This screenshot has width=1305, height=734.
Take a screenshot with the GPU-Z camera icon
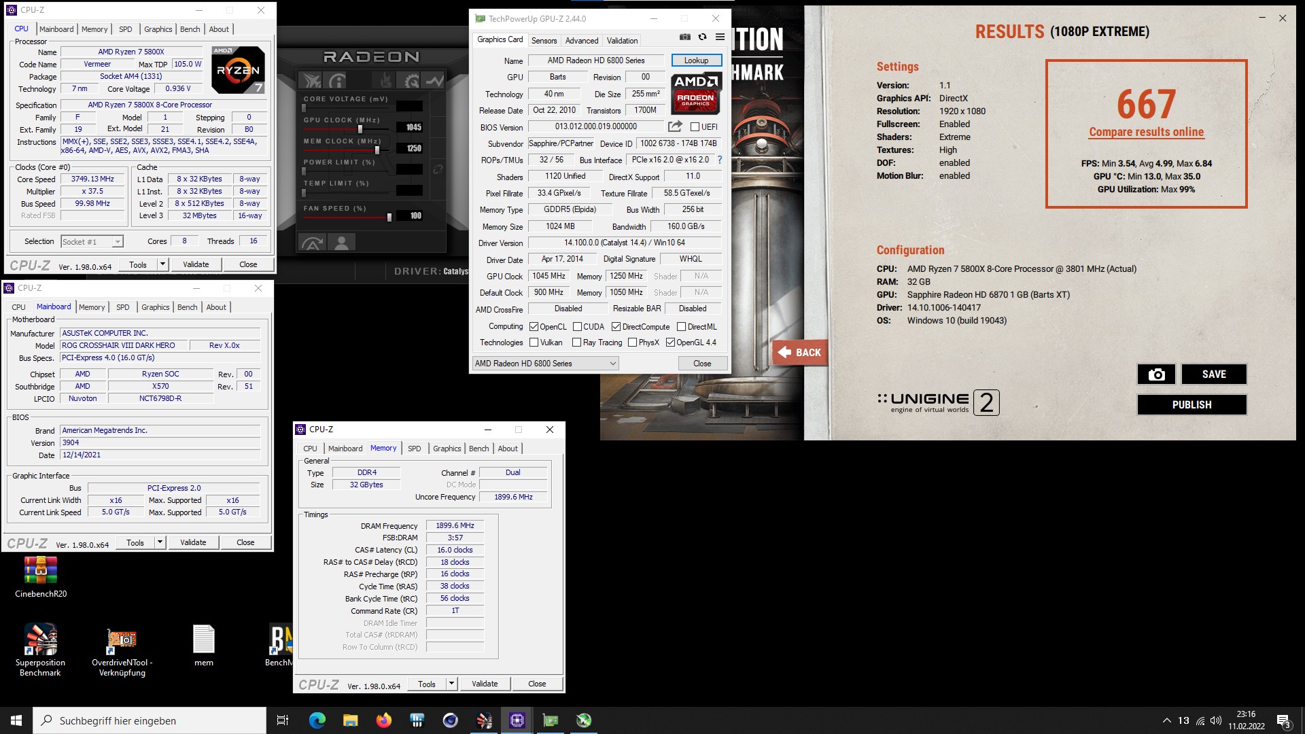(685, 37)
